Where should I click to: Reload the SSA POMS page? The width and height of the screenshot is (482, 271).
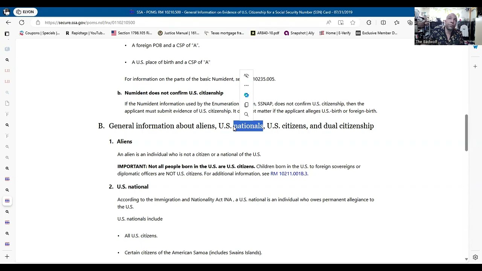pos(22,23)
